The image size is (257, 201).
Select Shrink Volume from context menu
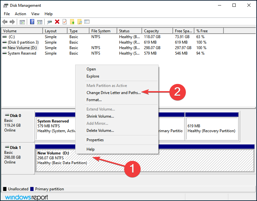click(x=100, y=116)
